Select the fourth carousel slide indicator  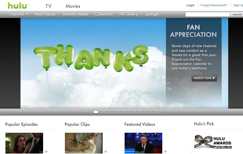tap(111, 112)
